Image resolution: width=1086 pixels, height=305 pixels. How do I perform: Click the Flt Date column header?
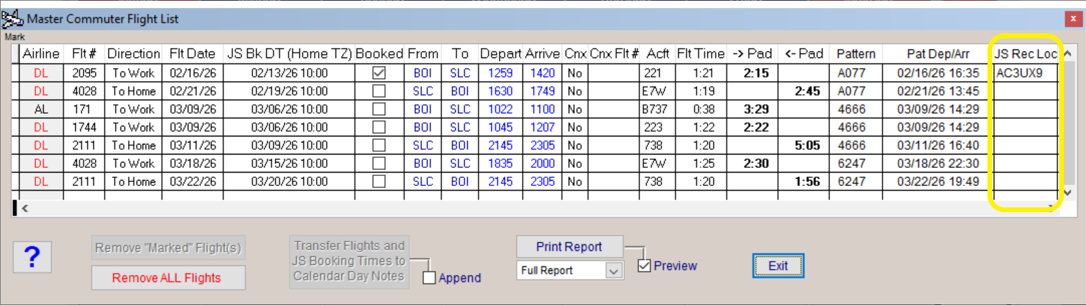pos(192,54)
